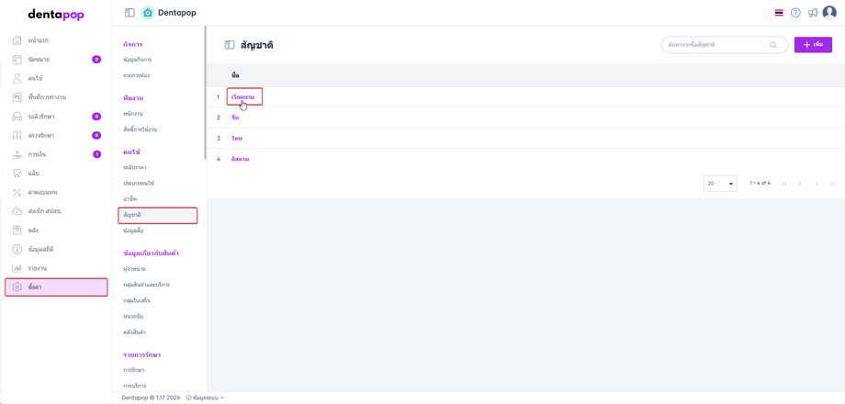Open ผู้จำหน่าย supplier settings

pos(134,269)
